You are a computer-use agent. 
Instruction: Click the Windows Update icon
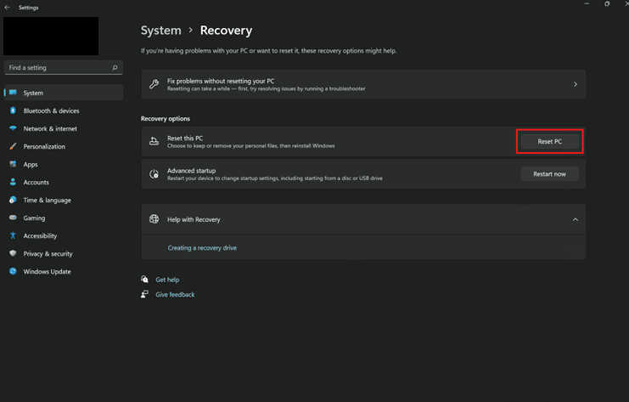point(14,271)
